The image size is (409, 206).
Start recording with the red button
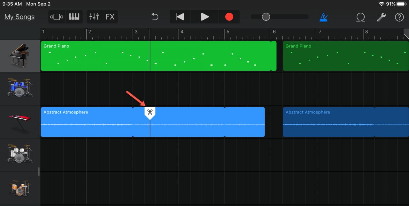pos(229,17)
